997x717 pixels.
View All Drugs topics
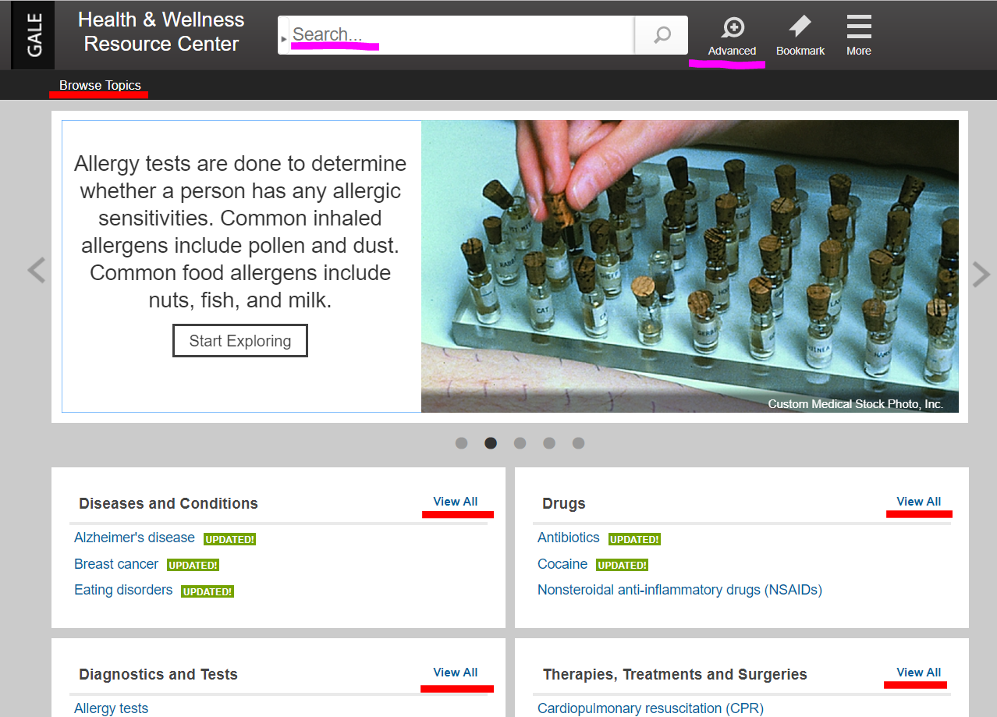click(x=918, y=502)
